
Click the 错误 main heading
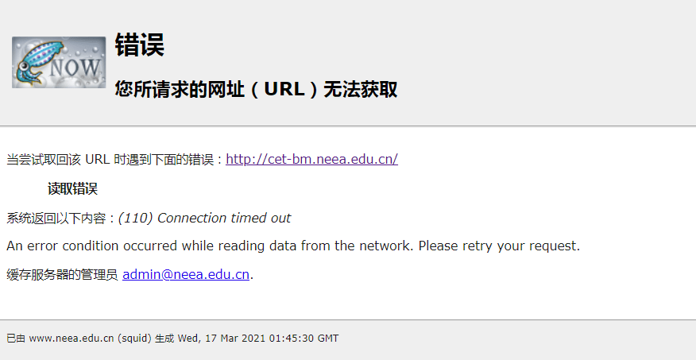[139, 45]
